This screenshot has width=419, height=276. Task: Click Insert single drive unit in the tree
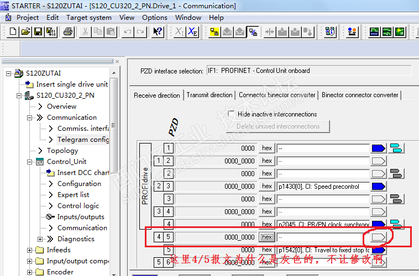click(72, 84)
